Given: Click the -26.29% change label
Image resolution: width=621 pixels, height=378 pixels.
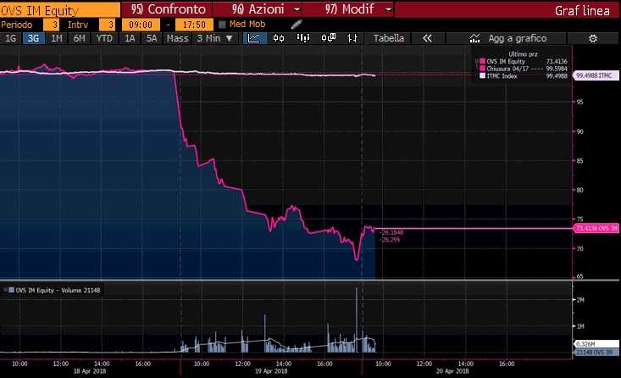Looking at the screenshot, I should click(390, 240).
